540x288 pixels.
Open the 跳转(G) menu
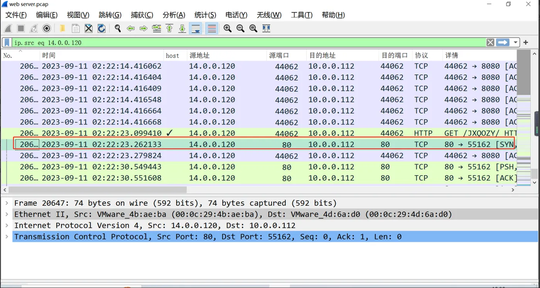[110, 15]
